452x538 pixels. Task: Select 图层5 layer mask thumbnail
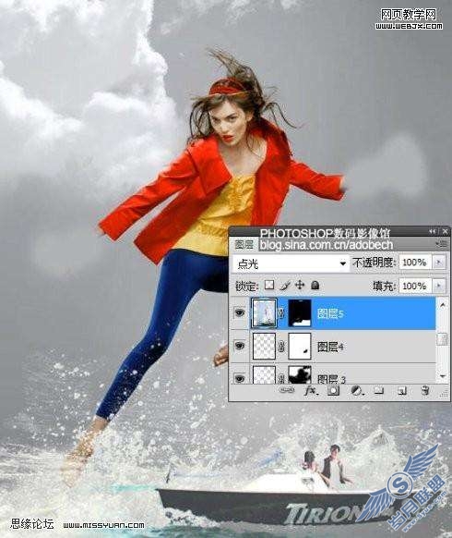(300, 312)
